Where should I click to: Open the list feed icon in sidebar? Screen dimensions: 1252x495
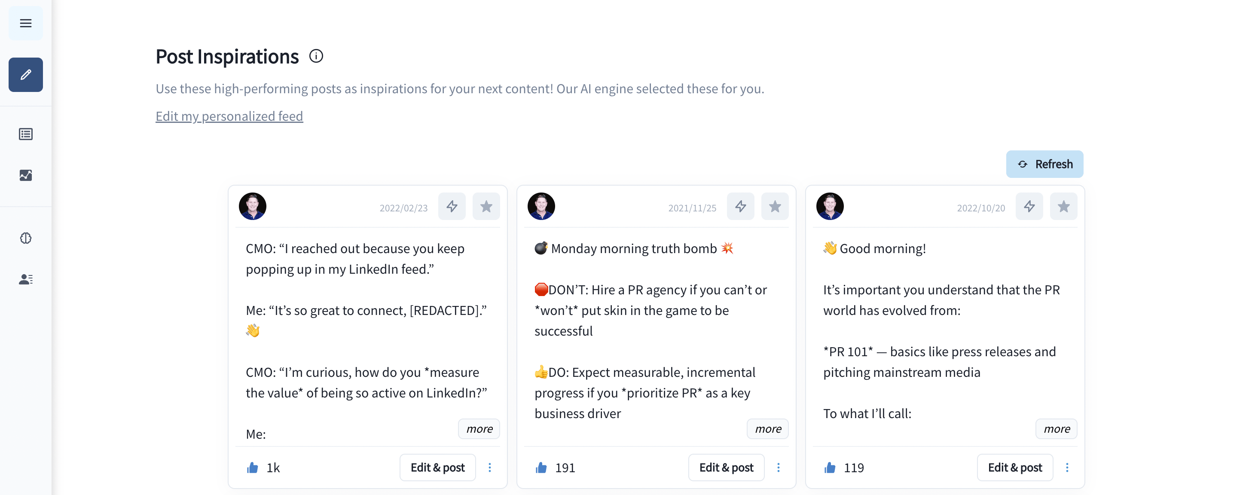(26, 134)
